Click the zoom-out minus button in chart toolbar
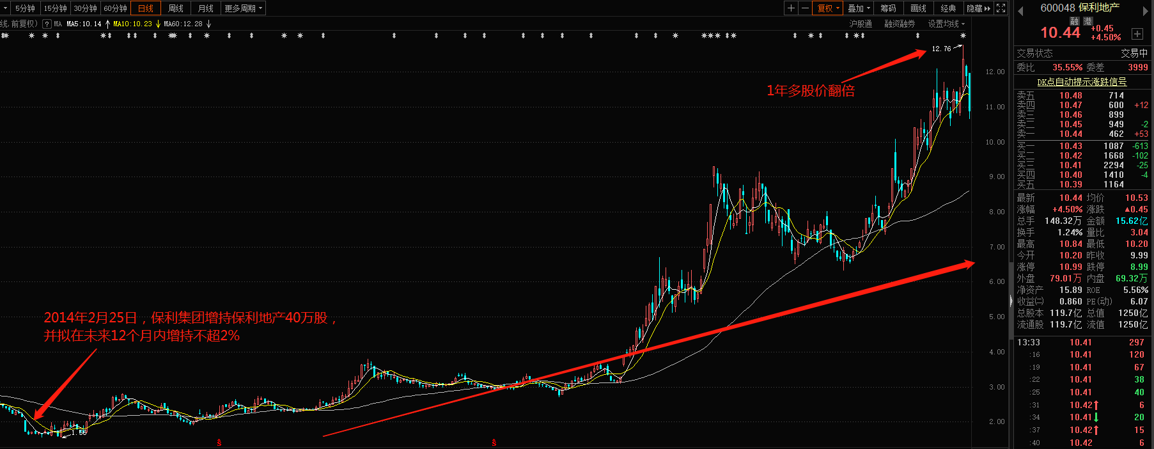This screenshot has height=449, width=1154. click(x=805, y=8)
